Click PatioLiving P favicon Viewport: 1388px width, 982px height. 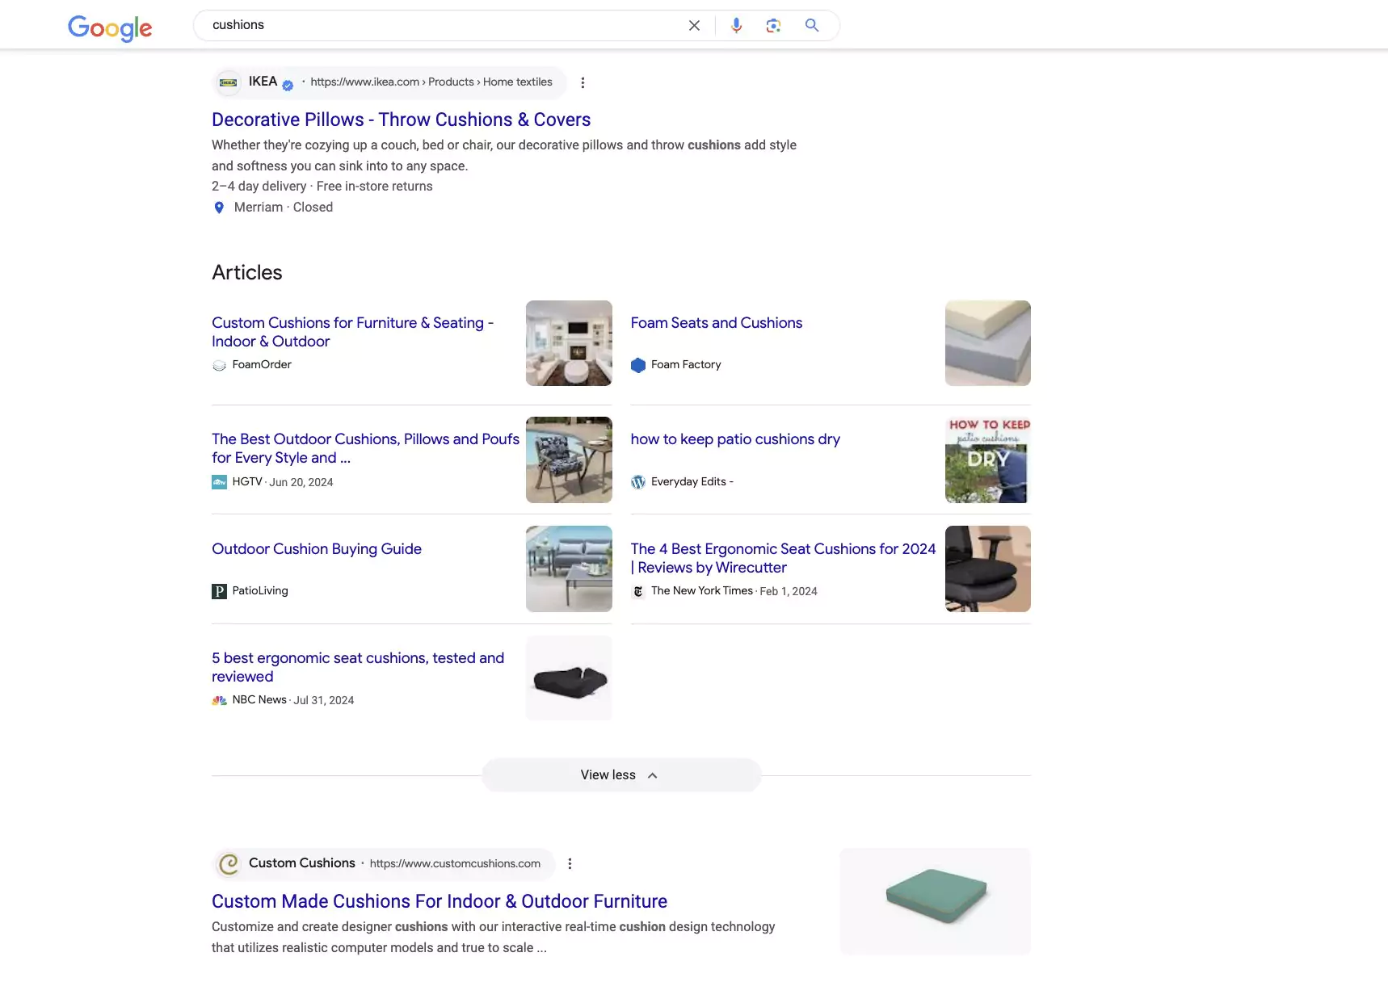pyautogui.click(x=219, y=591)
